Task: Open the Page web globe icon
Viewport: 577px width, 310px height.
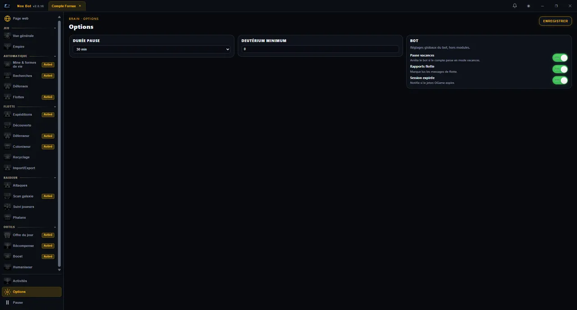Action: [7, 18]
